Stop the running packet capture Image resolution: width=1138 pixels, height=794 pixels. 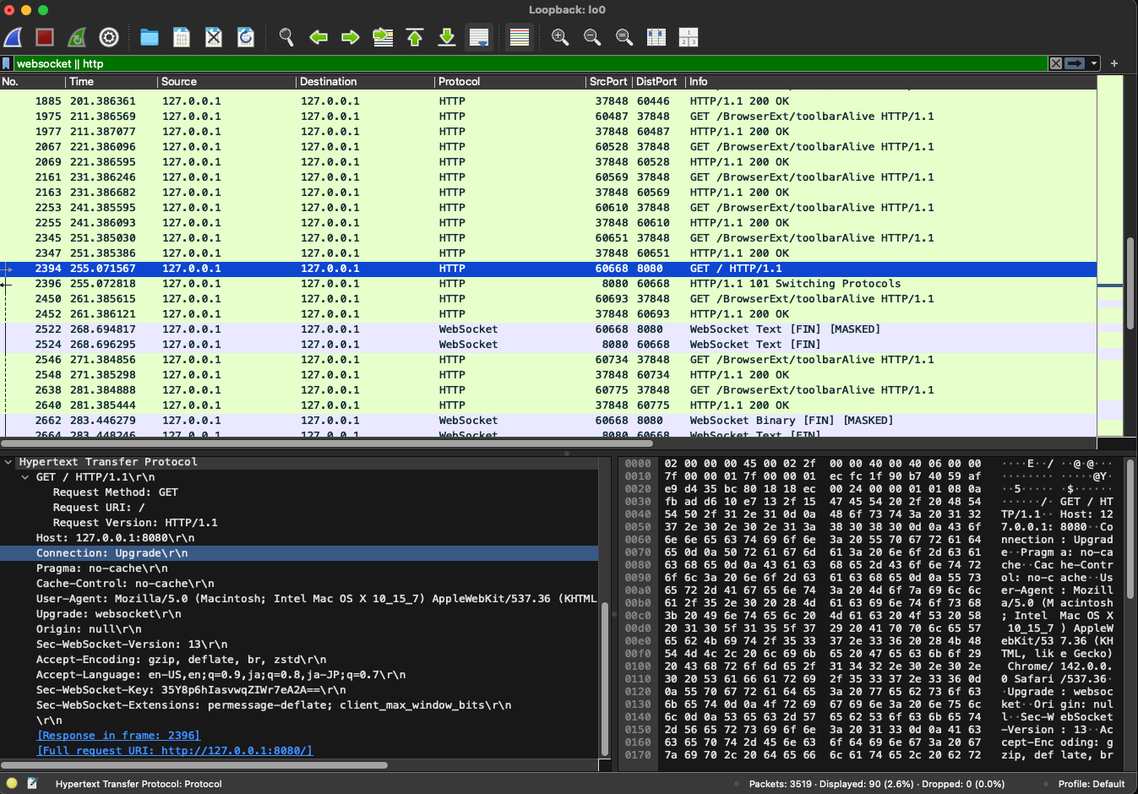click(x=45, y=37)
